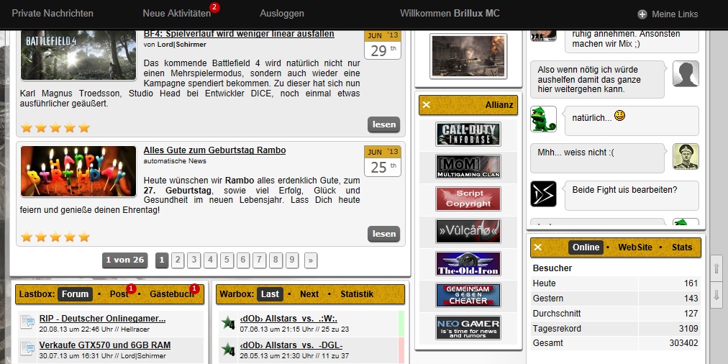Close the Allianz box with X icon
This screenshot has width=728, height=364.
point(426,105)
